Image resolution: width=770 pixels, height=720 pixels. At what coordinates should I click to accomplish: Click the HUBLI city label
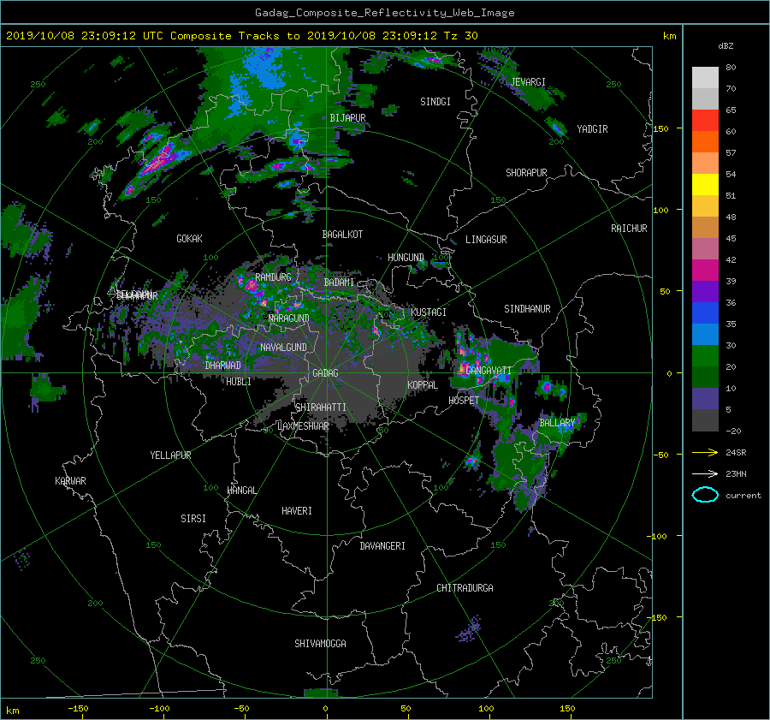[x=239, y=381]
